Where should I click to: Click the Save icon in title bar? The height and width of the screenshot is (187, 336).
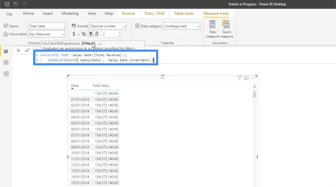coord(7,4)
